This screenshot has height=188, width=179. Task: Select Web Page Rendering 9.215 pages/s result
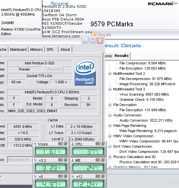(148, 131)
